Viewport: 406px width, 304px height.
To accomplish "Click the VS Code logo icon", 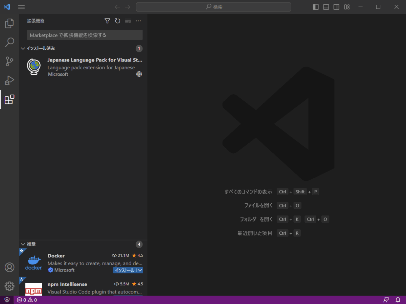I will coord(7,7).
